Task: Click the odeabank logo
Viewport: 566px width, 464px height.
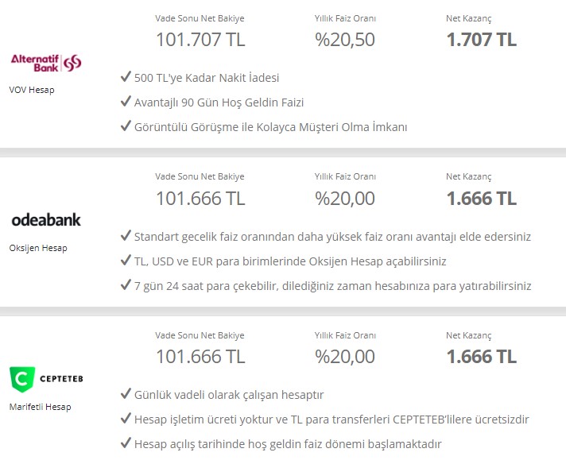Action: click(46, 220)
